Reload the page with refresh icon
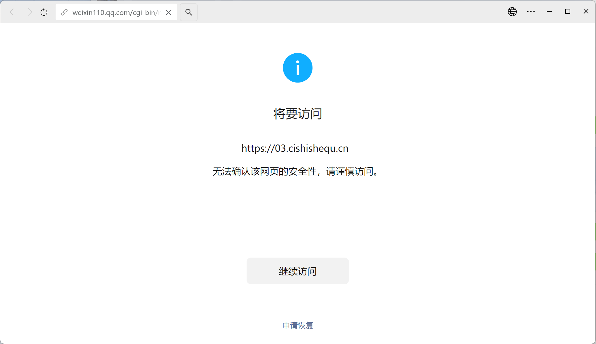Screen dimensions: 596x344 [x=44, y=12]
